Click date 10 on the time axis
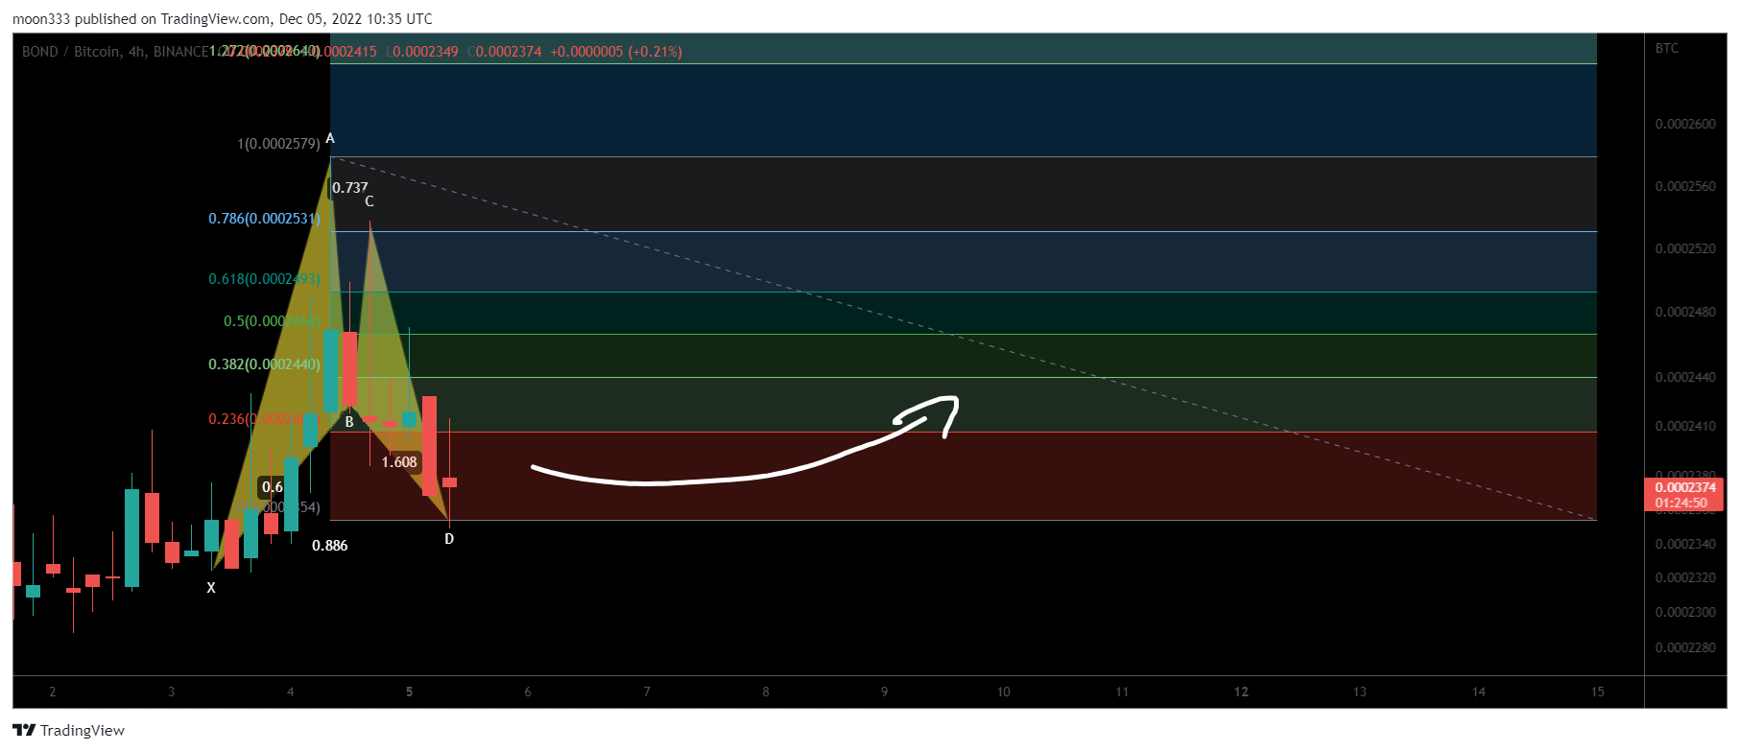 pyautogui.click(x=1003, y=692)
